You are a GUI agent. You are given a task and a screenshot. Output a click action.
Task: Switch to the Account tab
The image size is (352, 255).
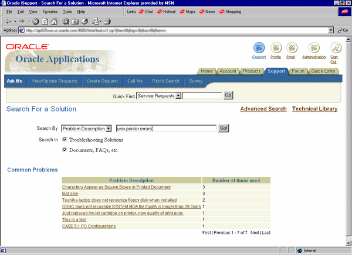pyautogui.click(x=228, y=71)
